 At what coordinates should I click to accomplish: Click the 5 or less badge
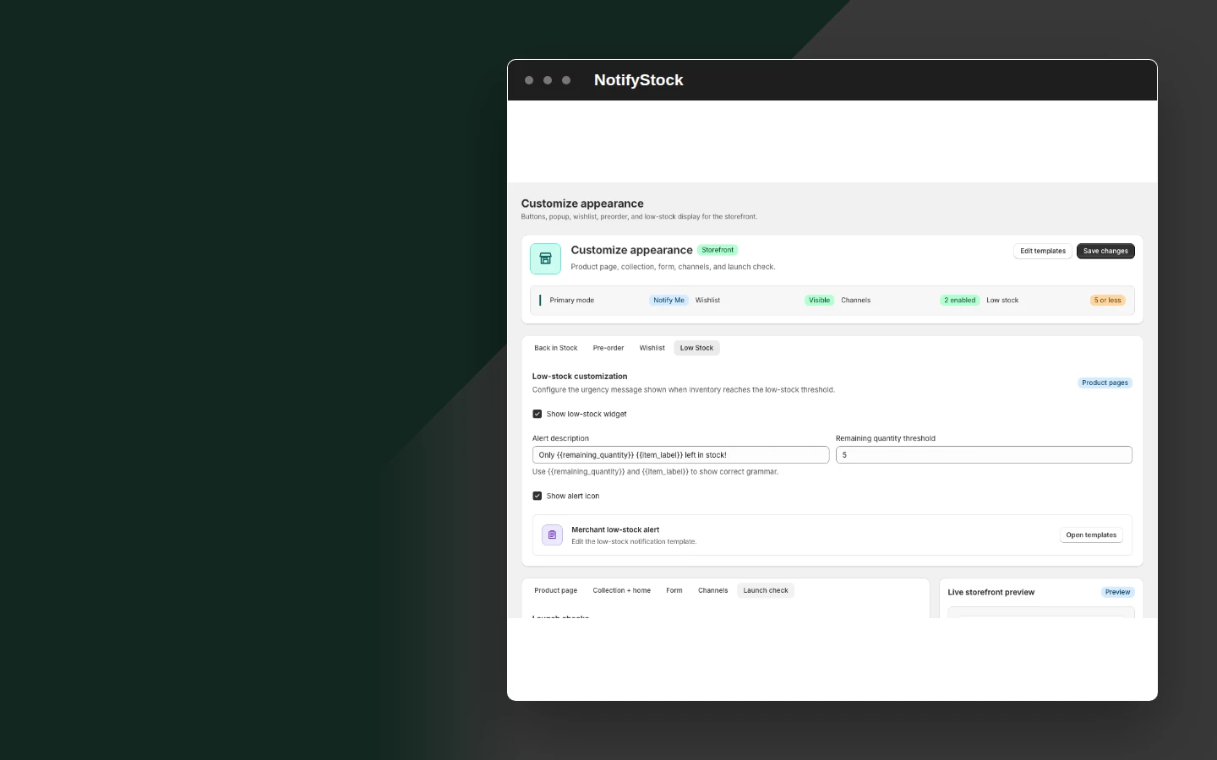tap(1107, 300)
